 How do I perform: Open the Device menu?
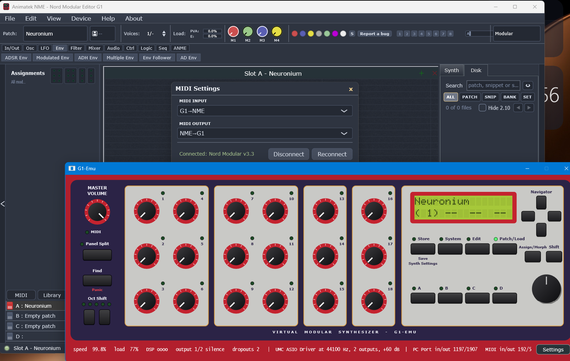pyautogui.click(x=81, y=18)
